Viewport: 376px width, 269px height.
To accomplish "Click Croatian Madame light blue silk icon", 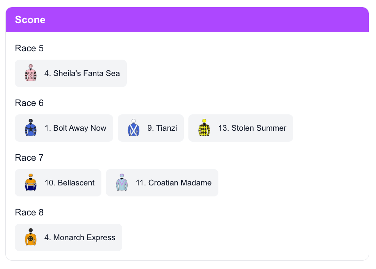I will [122, 182].
